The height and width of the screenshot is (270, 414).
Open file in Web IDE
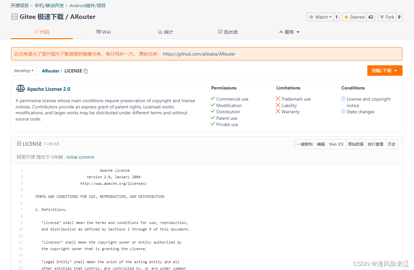pyautogui.click(x=336, y=144)
